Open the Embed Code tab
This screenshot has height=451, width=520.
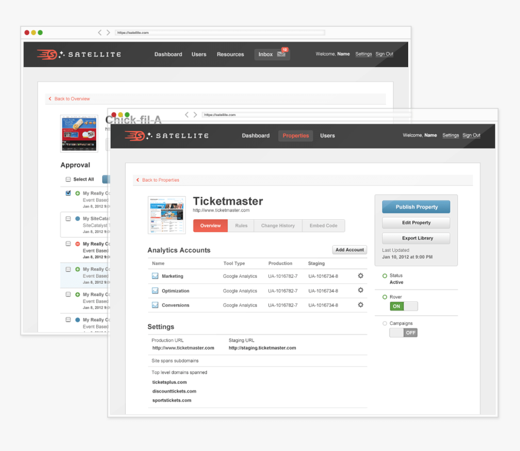pos(323,225)
